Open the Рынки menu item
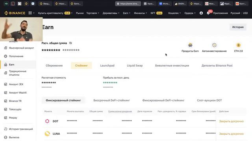 click(80, 13)
